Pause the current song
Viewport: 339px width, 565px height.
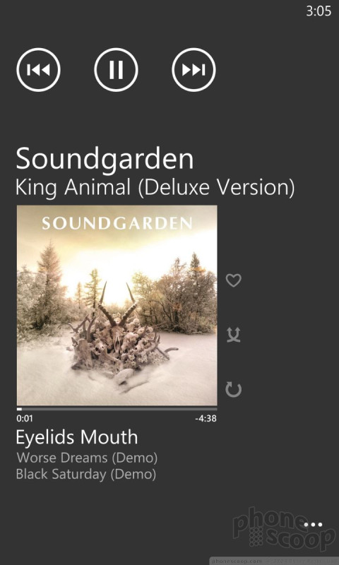(116, 69)
